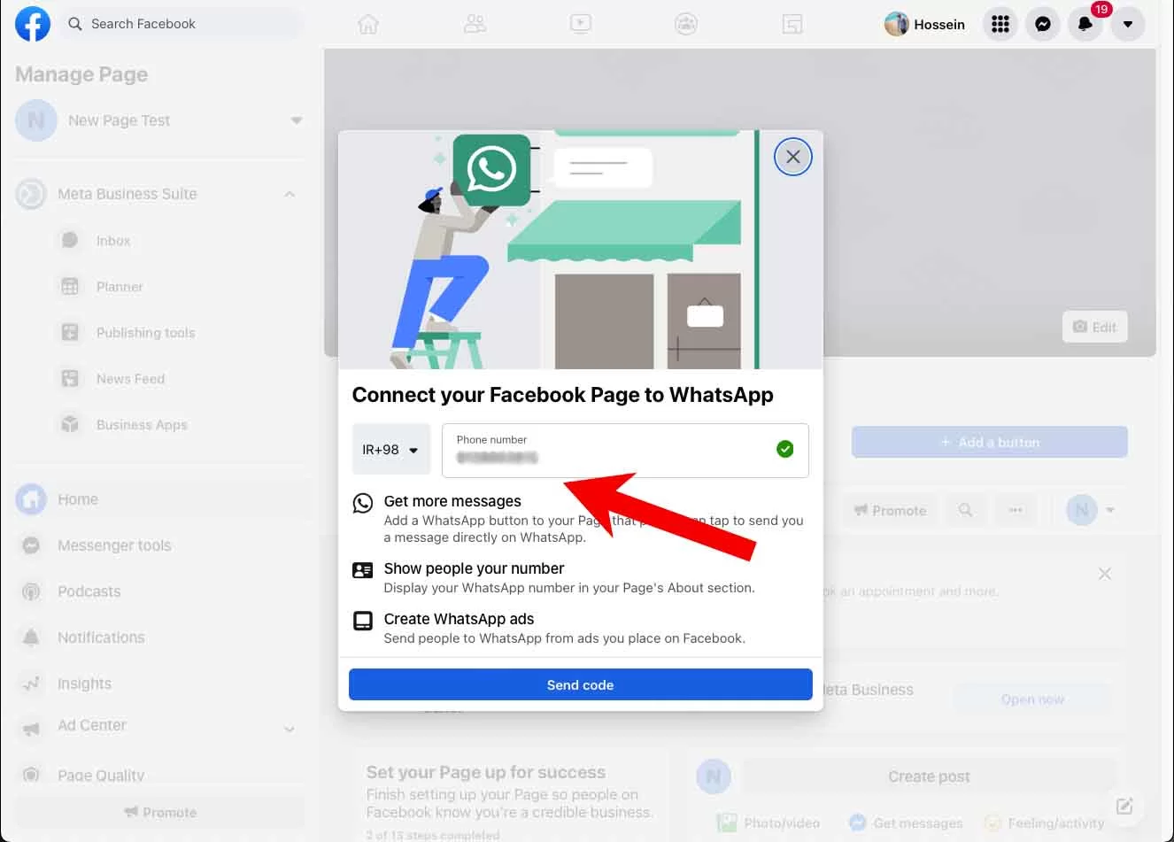
Task: Expand the Ad Center section
Action: (290, 729)
